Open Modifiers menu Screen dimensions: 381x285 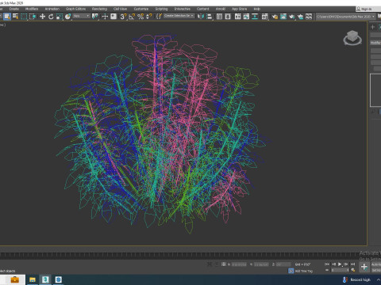point(32,9)
